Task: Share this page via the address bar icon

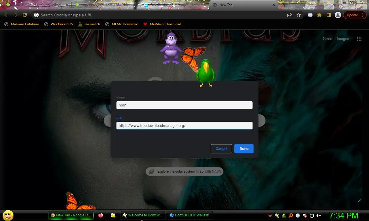Action: click(289, 15)
